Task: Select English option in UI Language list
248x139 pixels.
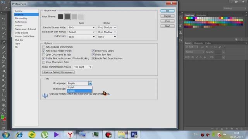Action: point(79,87)
